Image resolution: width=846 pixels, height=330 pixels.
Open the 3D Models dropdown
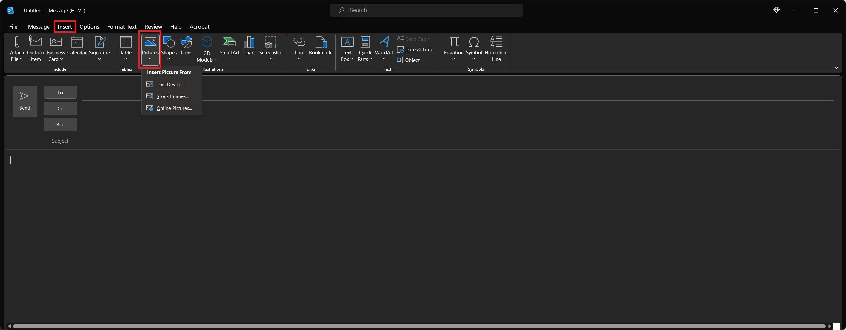click(x=207, y=49)
